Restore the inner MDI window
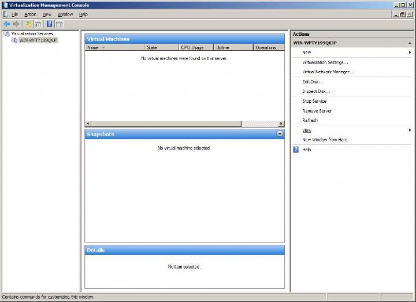The width and height of the screenshot is (416, 302). [403, 14]
